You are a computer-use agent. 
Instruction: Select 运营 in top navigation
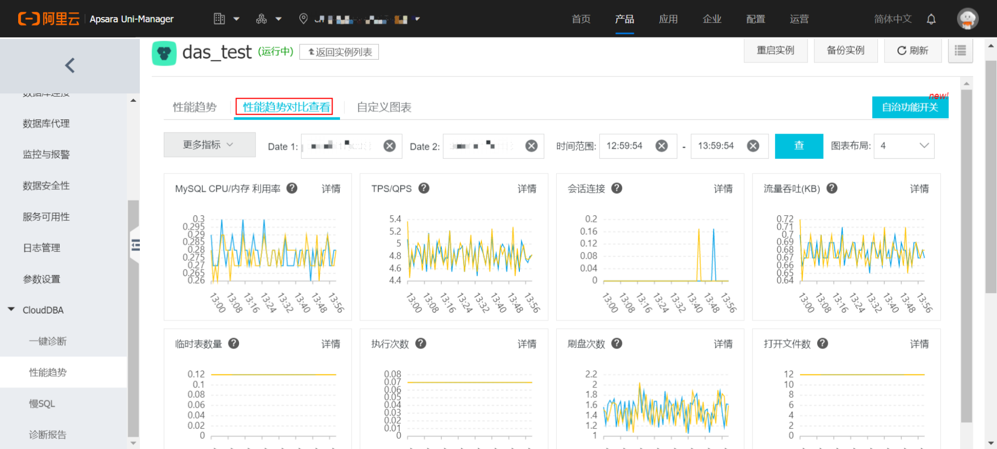click(x=799, y=19)
